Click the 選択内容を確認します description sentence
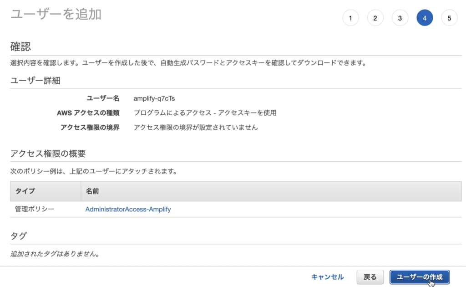Viewport: 466px width, 287px height. (188, 63)
